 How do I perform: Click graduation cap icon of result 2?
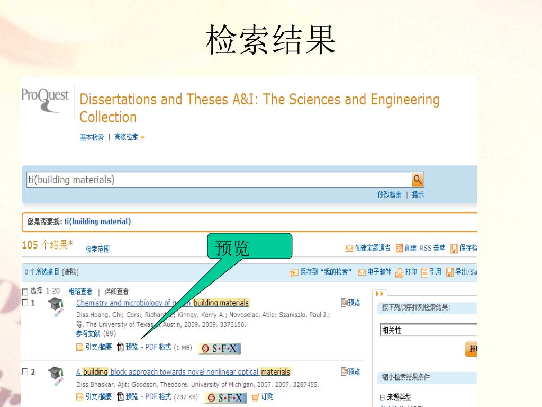[x=56, y=376]
